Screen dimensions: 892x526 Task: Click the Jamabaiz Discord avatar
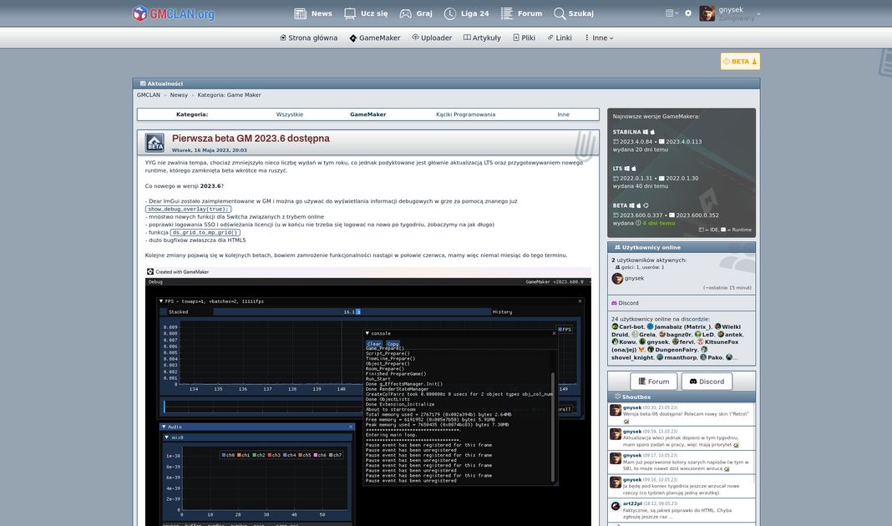(651, 327)
